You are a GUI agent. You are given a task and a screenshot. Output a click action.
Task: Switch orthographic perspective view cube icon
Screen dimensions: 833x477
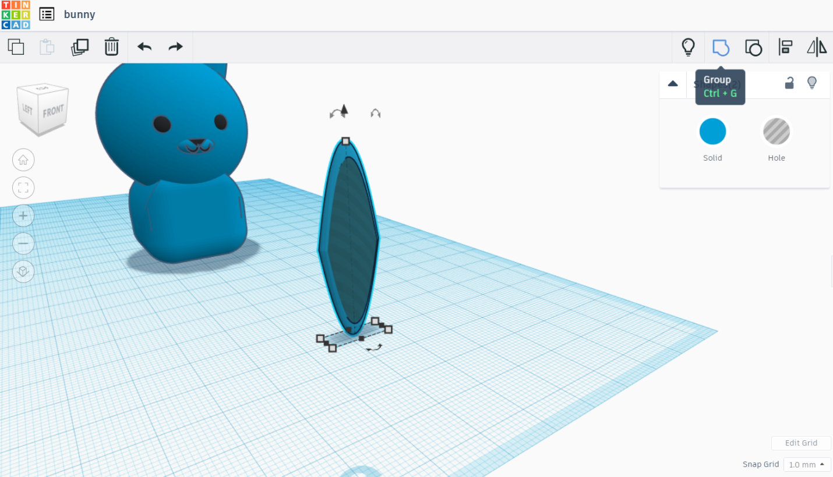[23, 271]
